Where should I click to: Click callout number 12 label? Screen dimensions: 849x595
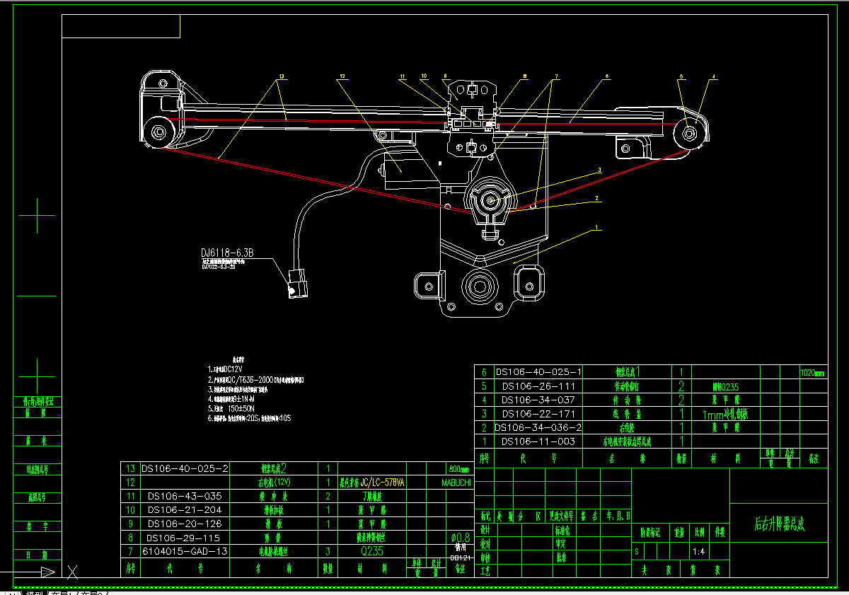tap(342, 76)
